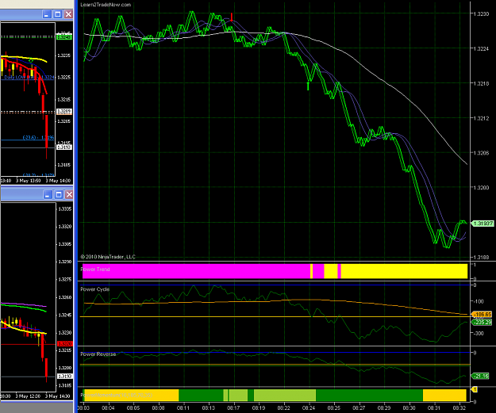The image size is (496, 413).
Task: Click the long yellow Power Trend segment
Action: click(404, 271)
